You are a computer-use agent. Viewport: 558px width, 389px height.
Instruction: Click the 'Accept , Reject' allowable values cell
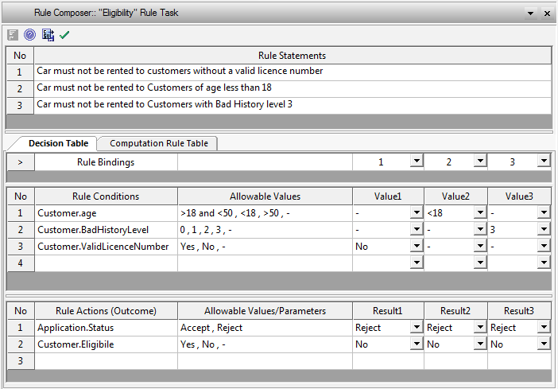coord(265,328)
